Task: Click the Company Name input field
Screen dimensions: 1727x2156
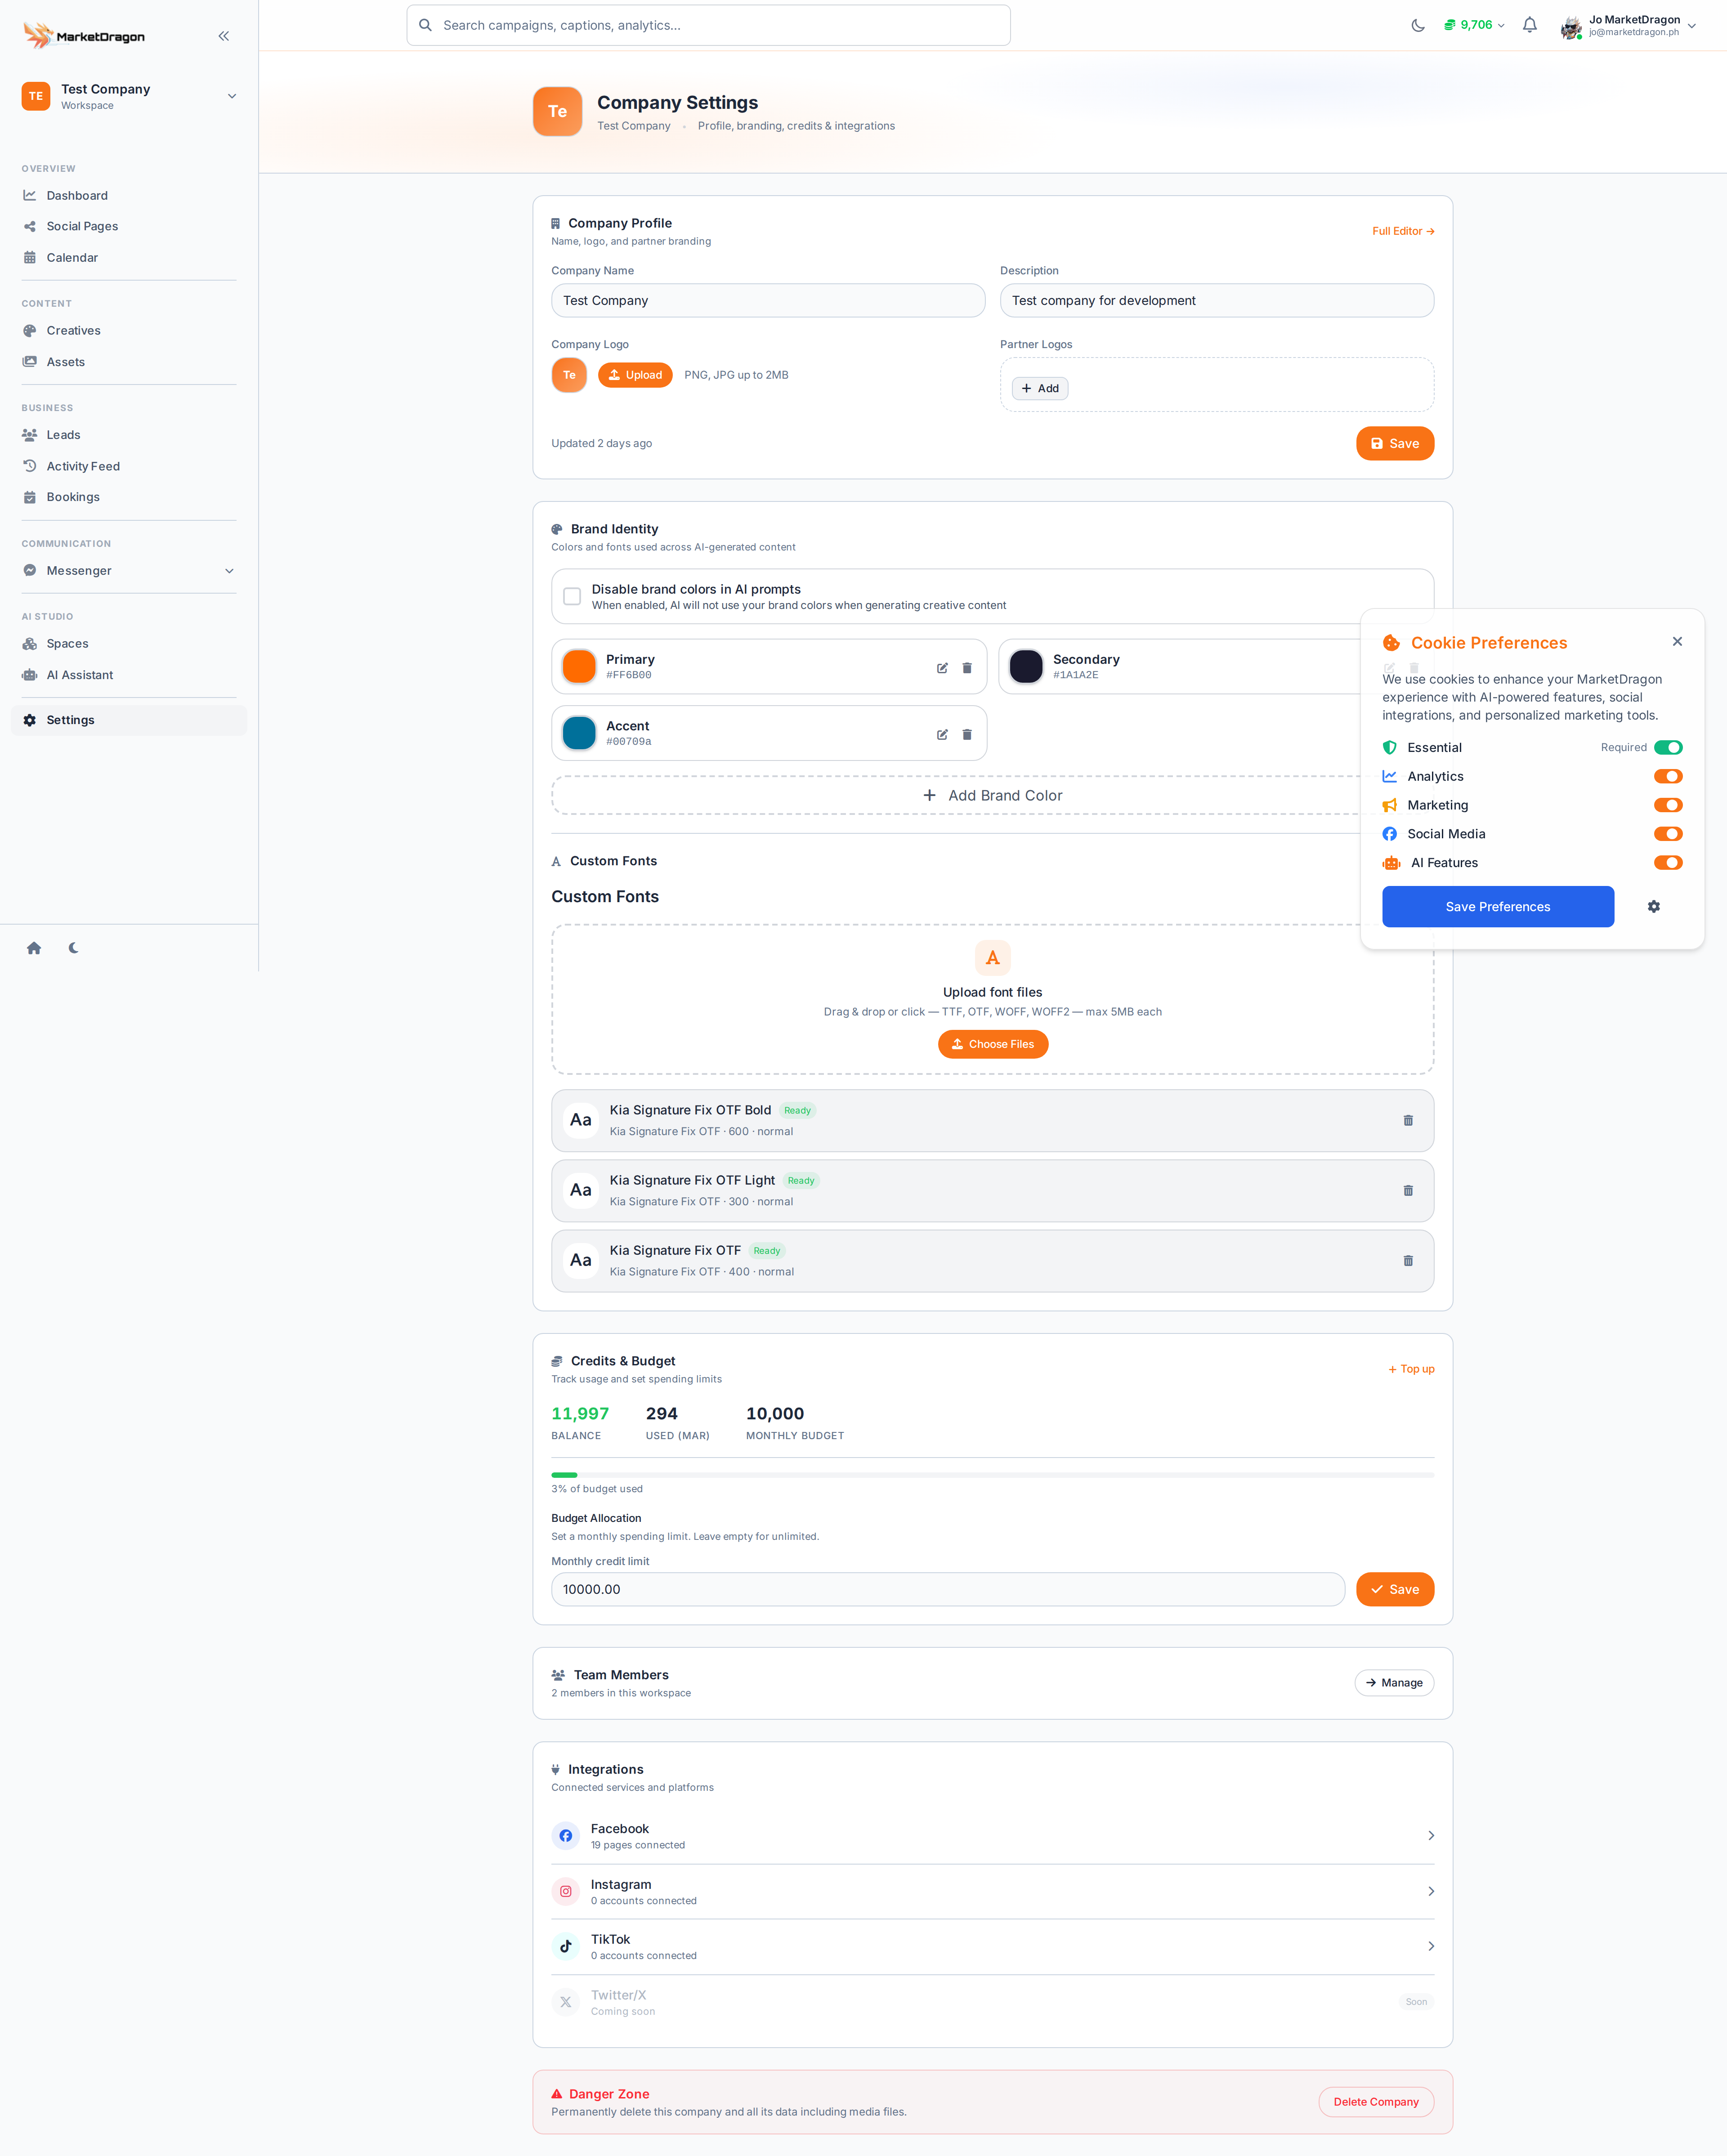Action: (x=768, y=301)
